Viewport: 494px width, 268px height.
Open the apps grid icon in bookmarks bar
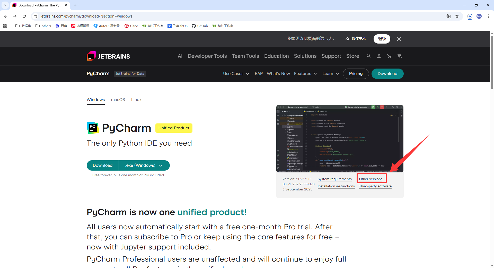tap(5, 26)
